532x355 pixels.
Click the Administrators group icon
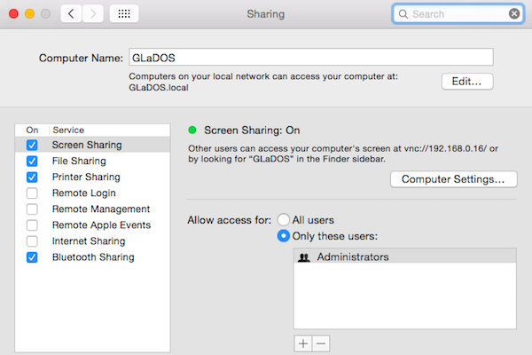click(303, 257)
